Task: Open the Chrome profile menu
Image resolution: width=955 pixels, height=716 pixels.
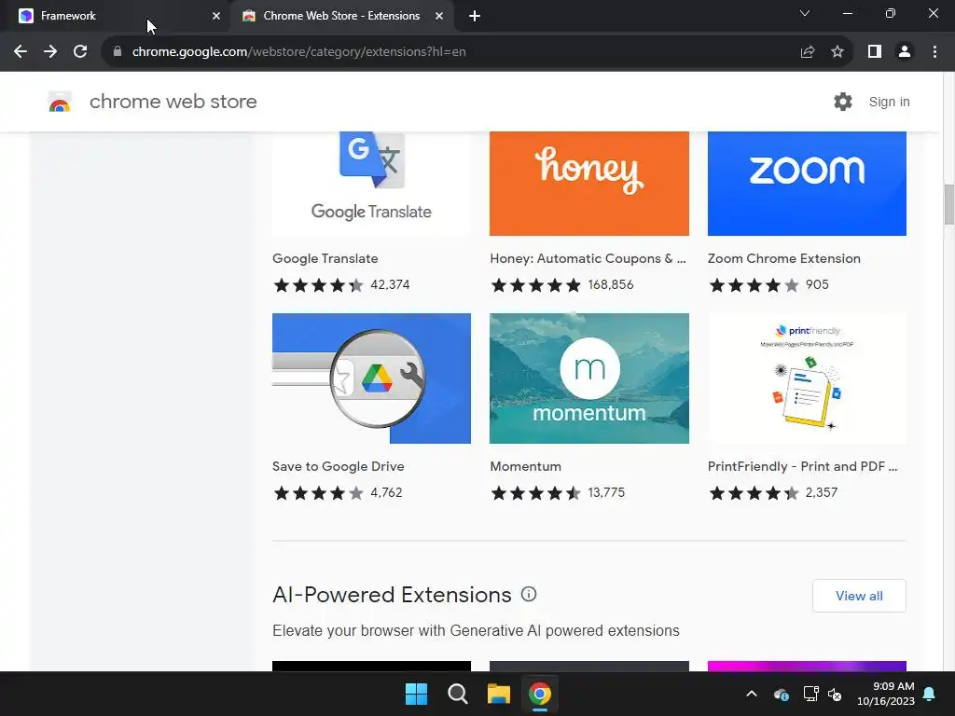Action: tap(905, 52)
